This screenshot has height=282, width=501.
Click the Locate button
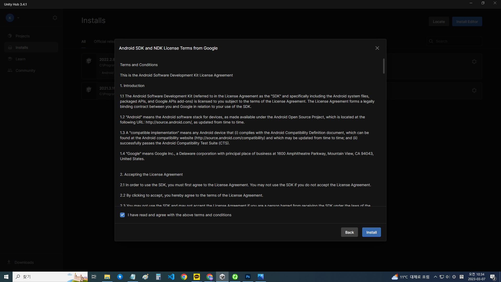[x=439, y=21]
